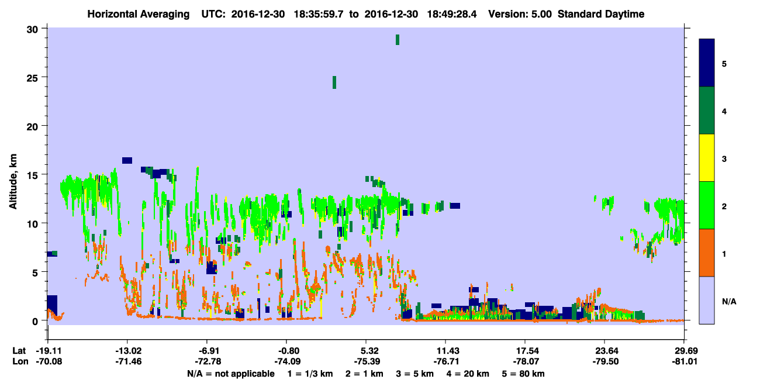The image size is (760, 390).
Task: Click the longitude value -79.50
Action: click(x=604, y=362)
